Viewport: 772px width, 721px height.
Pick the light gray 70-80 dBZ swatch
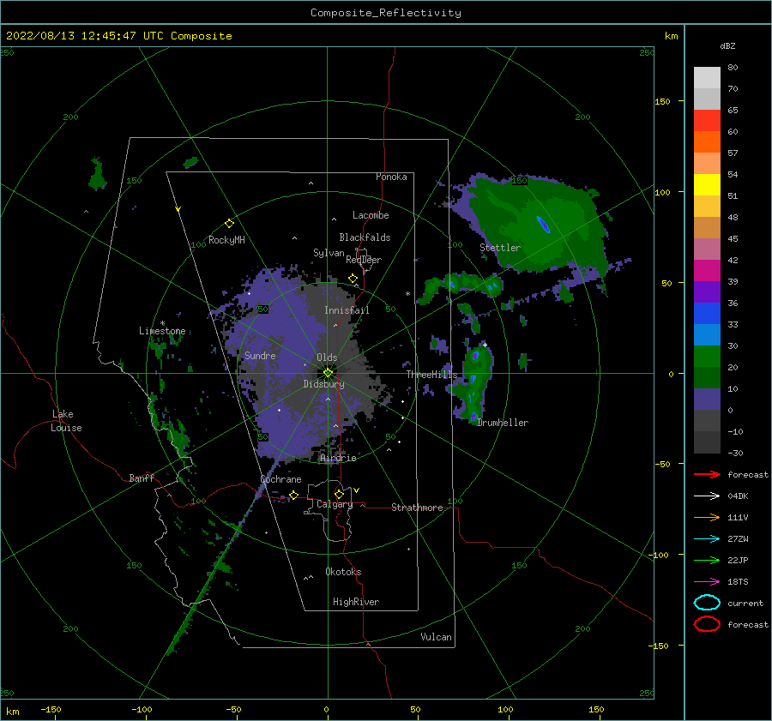pyautogui.click(x=707, y=78)
